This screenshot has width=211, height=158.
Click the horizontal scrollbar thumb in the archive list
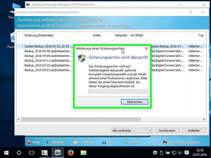(x=81, y=119)
